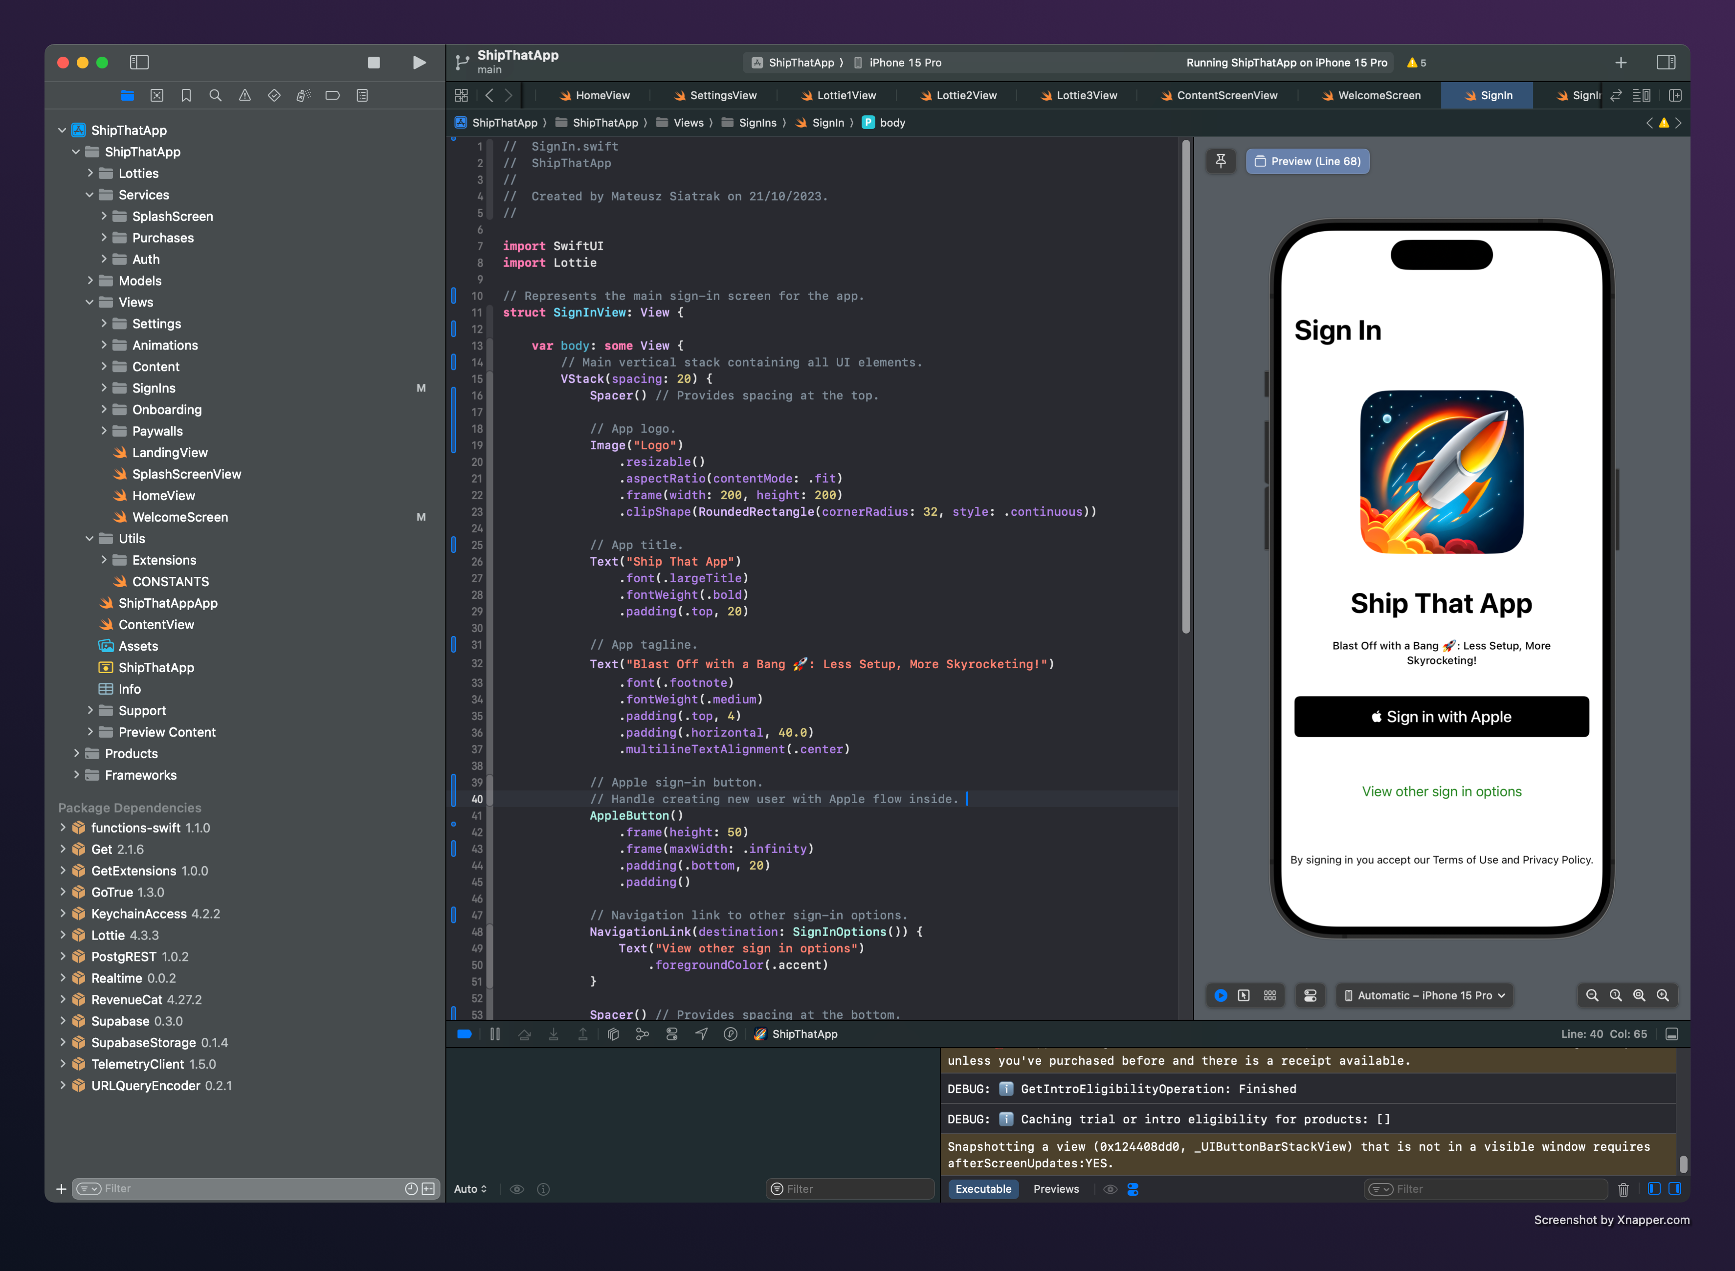The image size is (1735, 1271).
Task: Open the WelcomeScreen tab
Action: tap(1371, 95)
